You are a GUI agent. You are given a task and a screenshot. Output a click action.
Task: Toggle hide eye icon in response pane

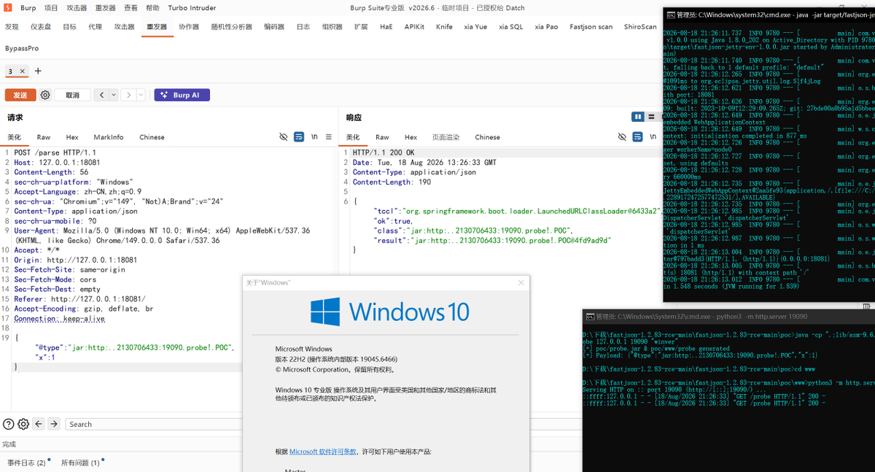pyautogui.click(x=622, y=137)
